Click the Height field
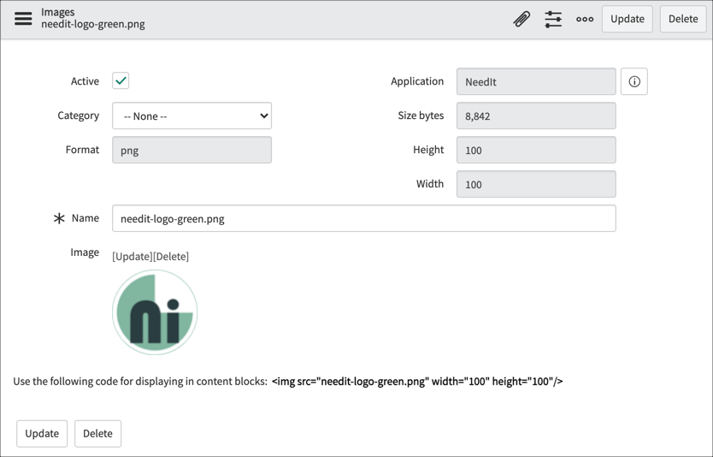This screenshot has width=713, height=457. coord(536,150)
